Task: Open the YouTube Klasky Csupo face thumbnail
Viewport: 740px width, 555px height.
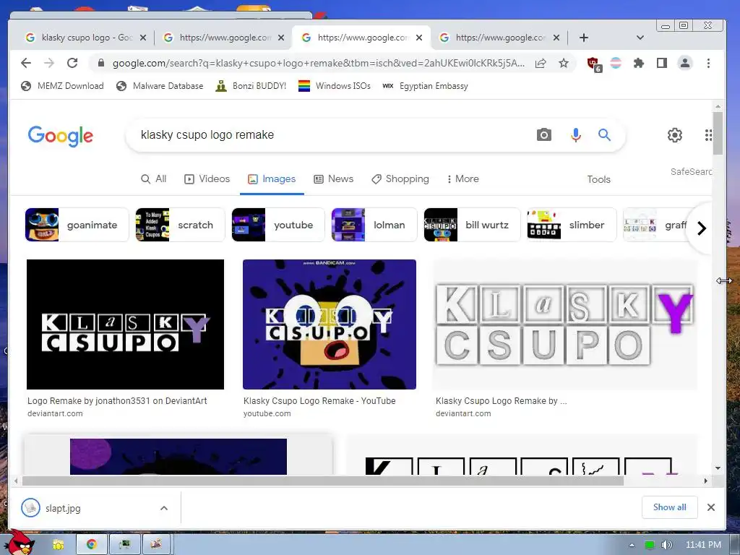Action: click(330, 324)
